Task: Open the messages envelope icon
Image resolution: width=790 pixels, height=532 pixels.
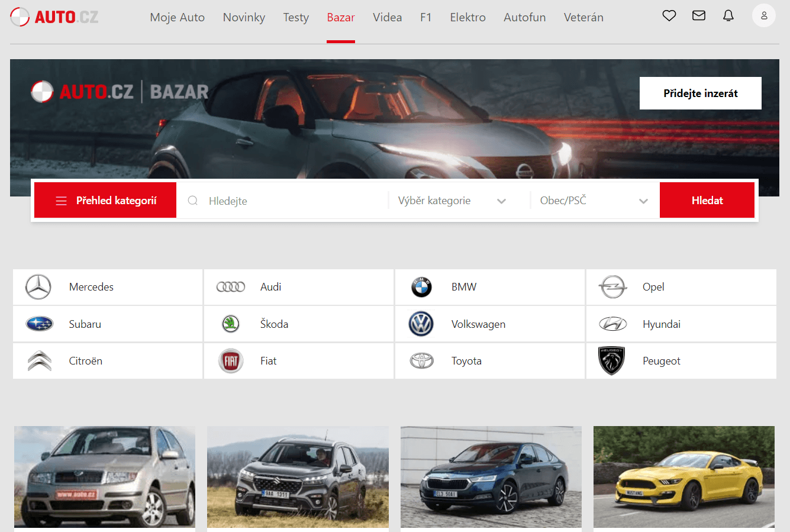Action: (699, 16)
